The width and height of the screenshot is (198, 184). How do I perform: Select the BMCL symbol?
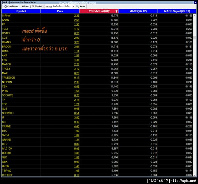(x=5, y=51)
